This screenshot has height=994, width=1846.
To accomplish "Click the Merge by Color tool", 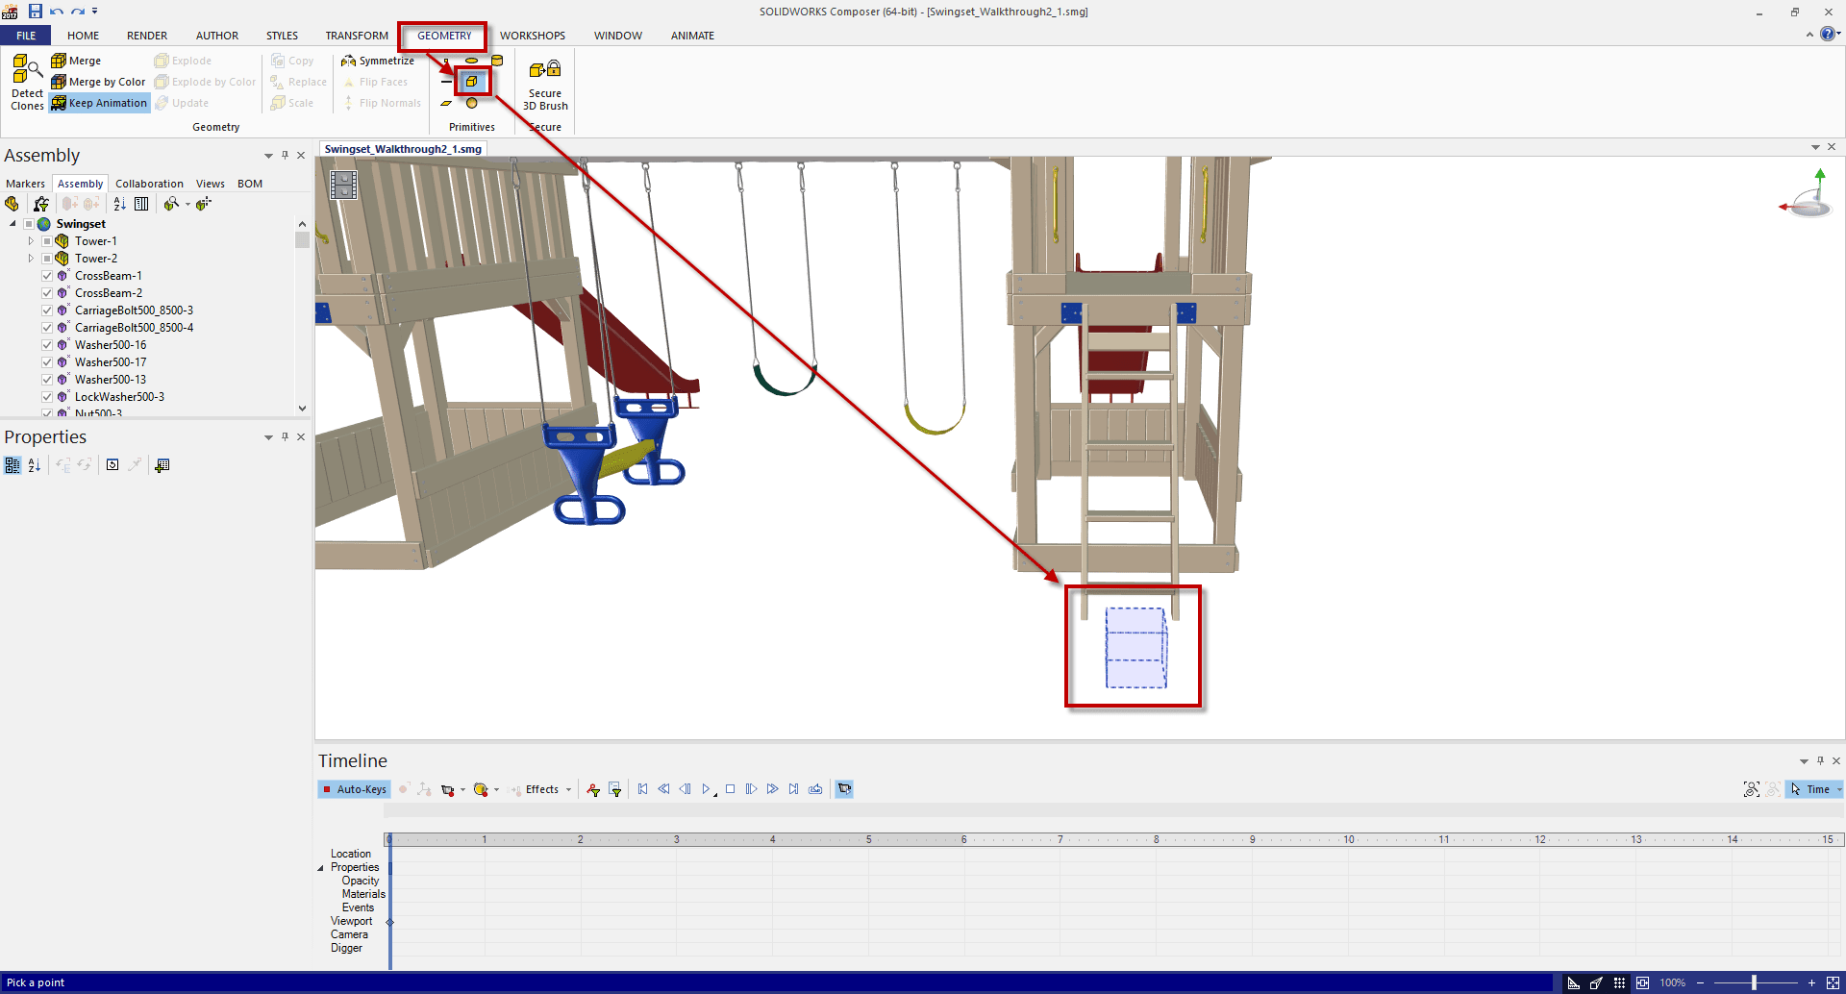I will point(99,82).
